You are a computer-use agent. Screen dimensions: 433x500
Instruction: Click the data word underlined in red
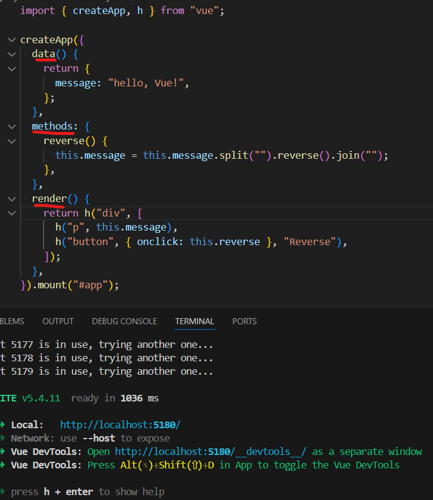pyautogui.click(x=43, y=54)
